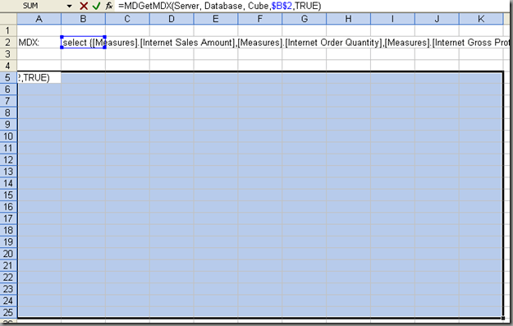Image resolution: width=513 pixels, height=326 pixels.
Task: Click cell B2 containing the select statement
Action: [83, 43]
